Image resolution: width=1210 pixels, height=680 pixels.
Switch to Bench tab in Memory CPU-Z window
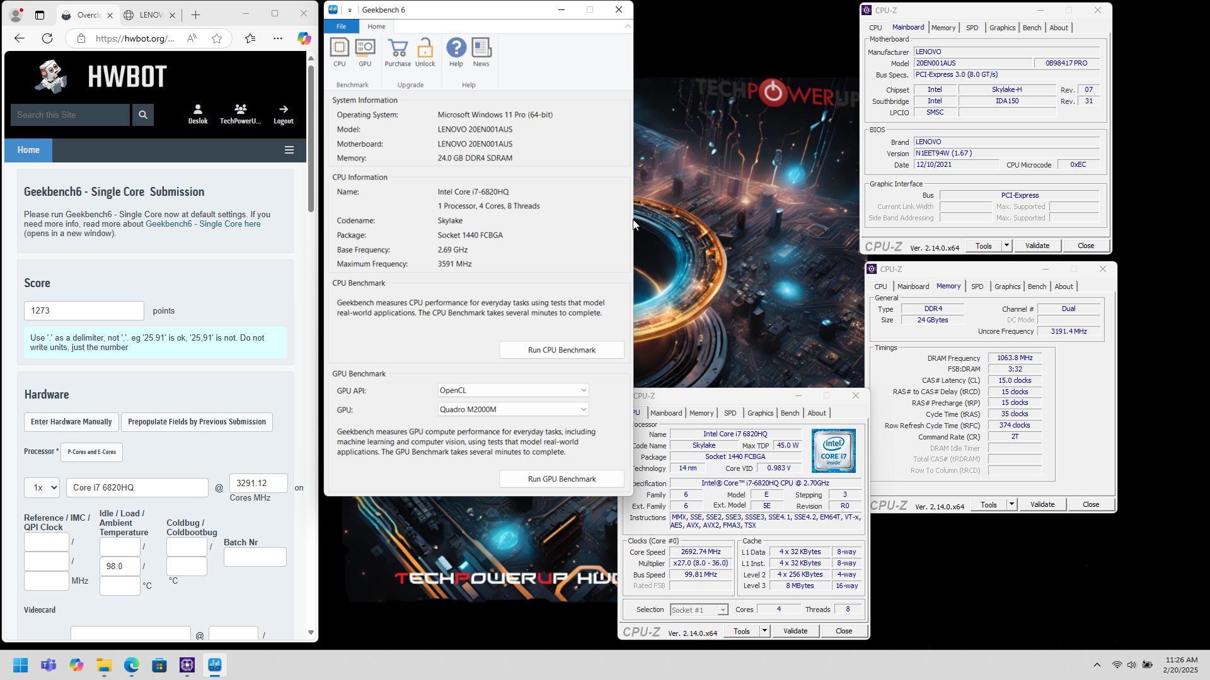pyautogui.click(x=1037, y=286)
